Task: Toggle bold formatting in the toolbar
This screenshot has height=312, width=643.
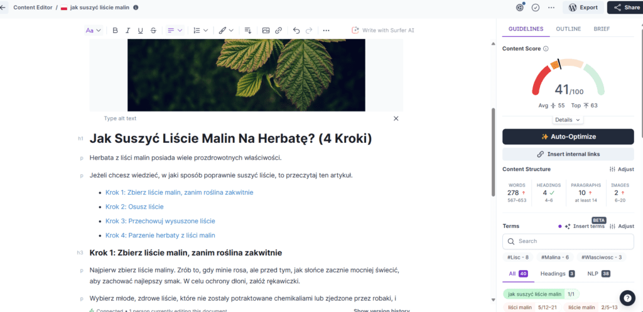Action: 115,30
